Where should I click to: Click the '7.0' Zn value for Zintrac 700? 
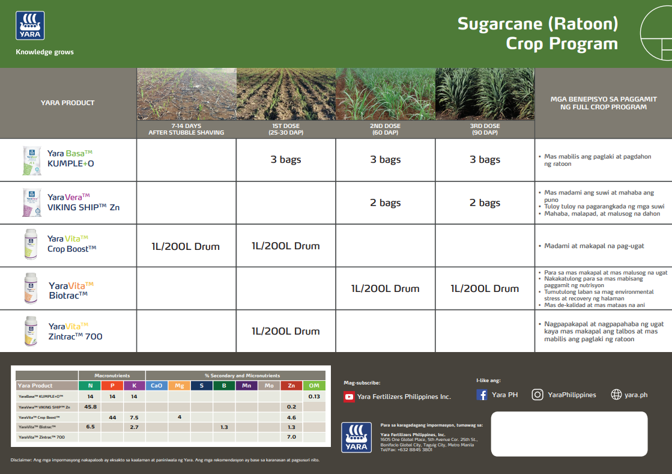tap(291, 437)
